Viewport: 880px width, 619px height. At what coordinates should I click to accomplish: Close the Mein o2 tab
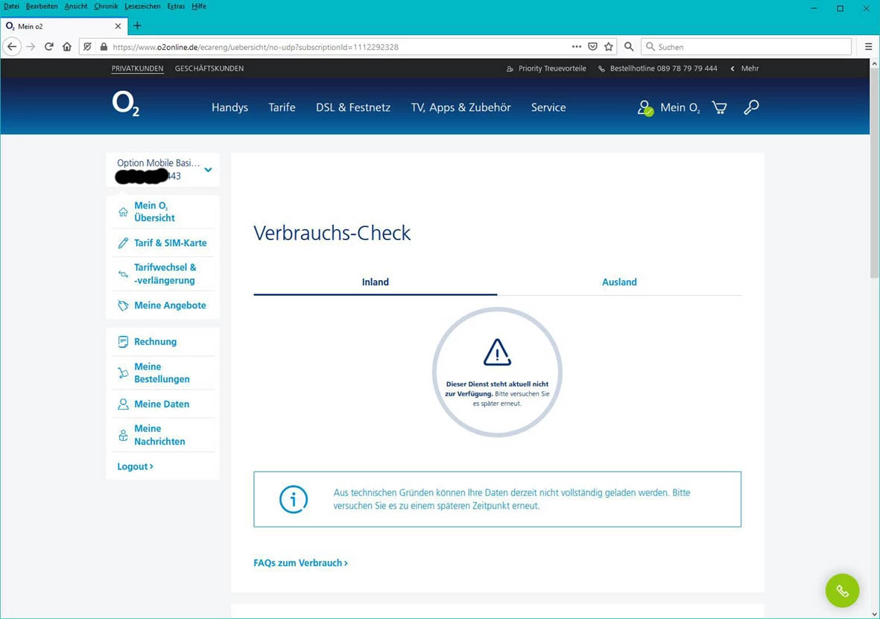tap(118, 26)
